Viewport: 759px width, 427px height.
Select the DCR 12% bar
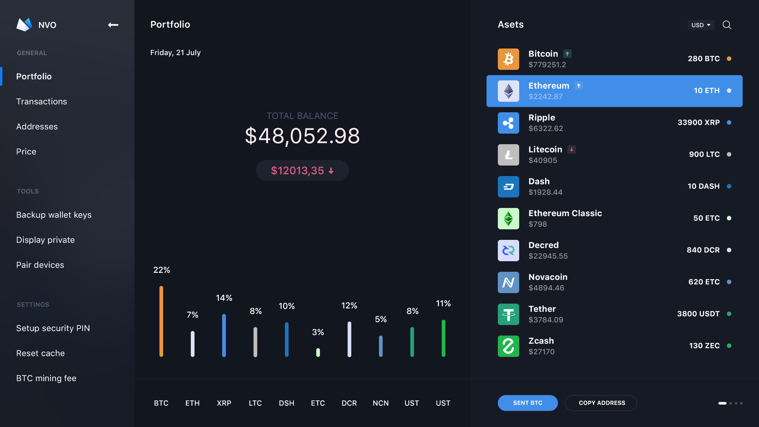point(349,339)
